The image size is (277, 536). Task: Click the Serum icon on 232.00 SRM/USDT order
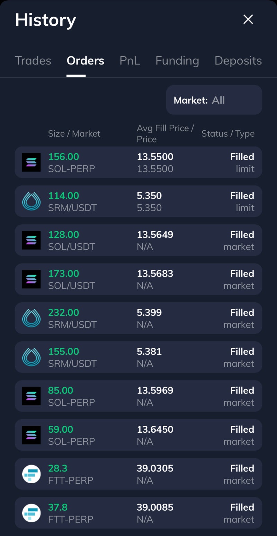point(31,318)
